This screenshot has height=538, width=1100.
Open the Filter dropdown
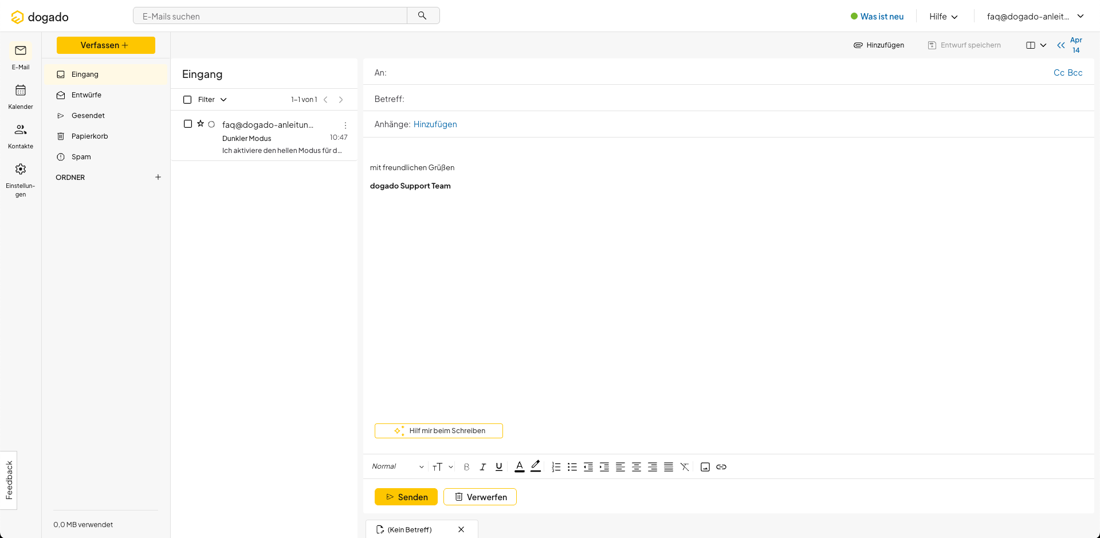(x=213, y=100)
